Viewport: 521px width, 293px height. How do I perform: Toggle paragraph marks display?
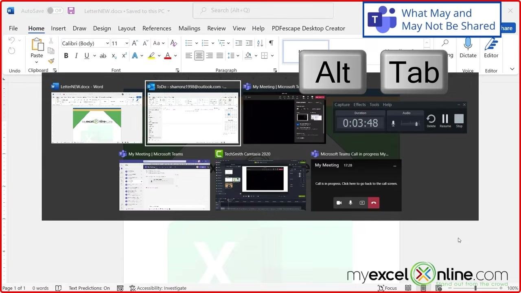(271, 43)
